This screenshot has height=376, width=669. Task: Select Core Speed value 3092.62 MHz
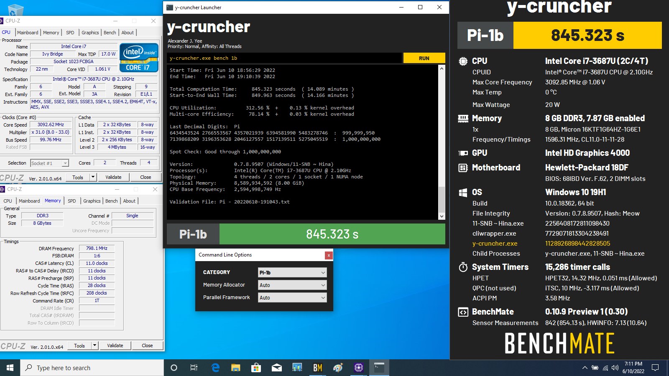[51, 124]
